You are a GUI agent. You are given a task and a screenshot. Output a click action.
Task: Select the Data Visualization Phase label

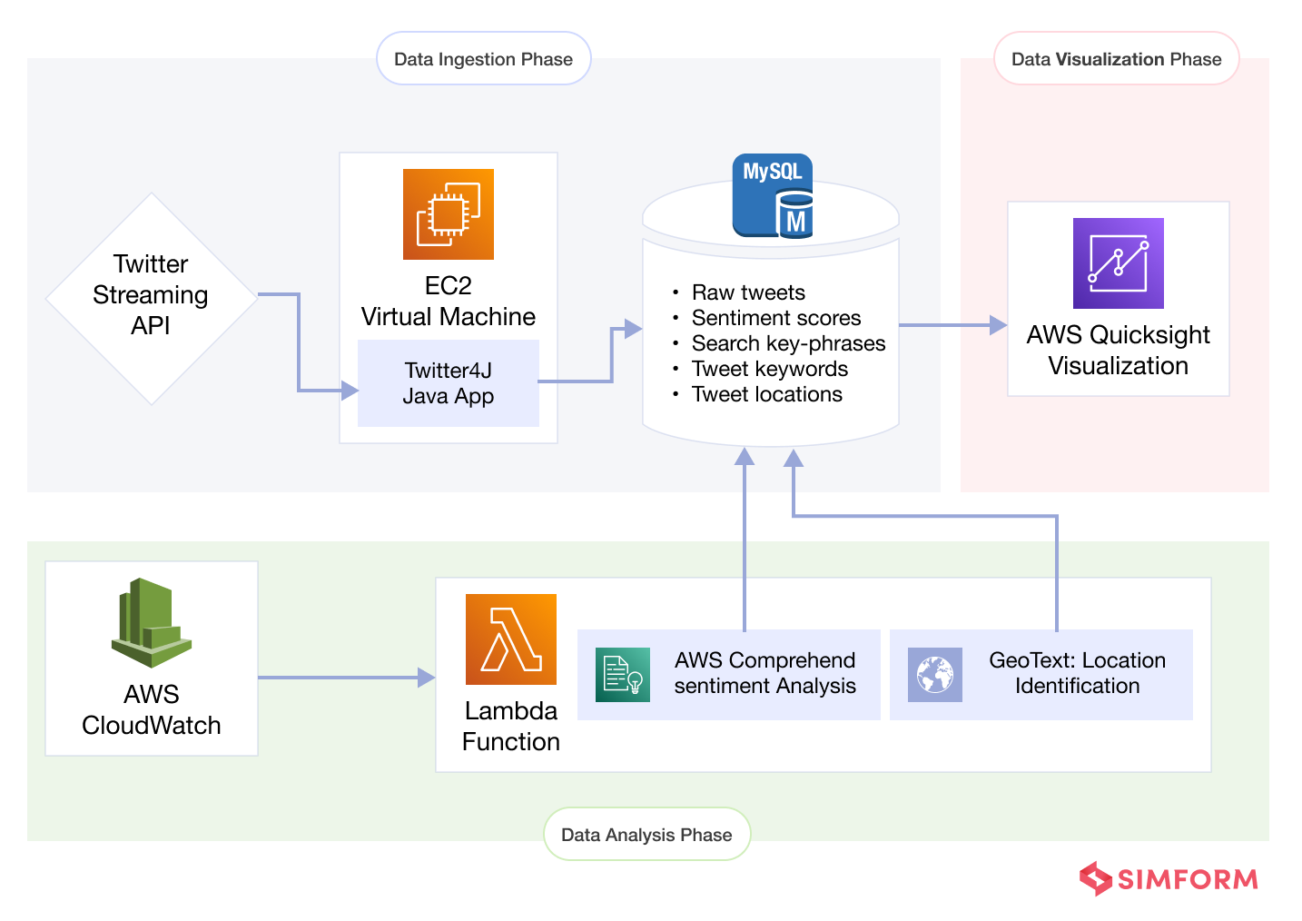(x=1117, y=59)
